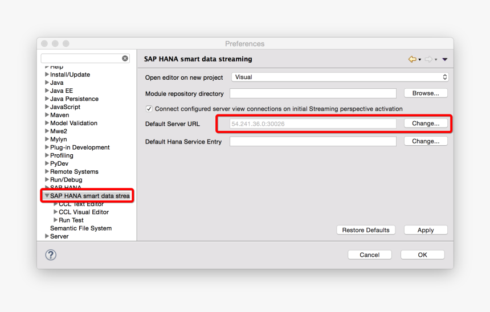The image size is (490, 312).
Task: Expand the PyDev node
Action: pyautogui.click(x=47, y=163)
